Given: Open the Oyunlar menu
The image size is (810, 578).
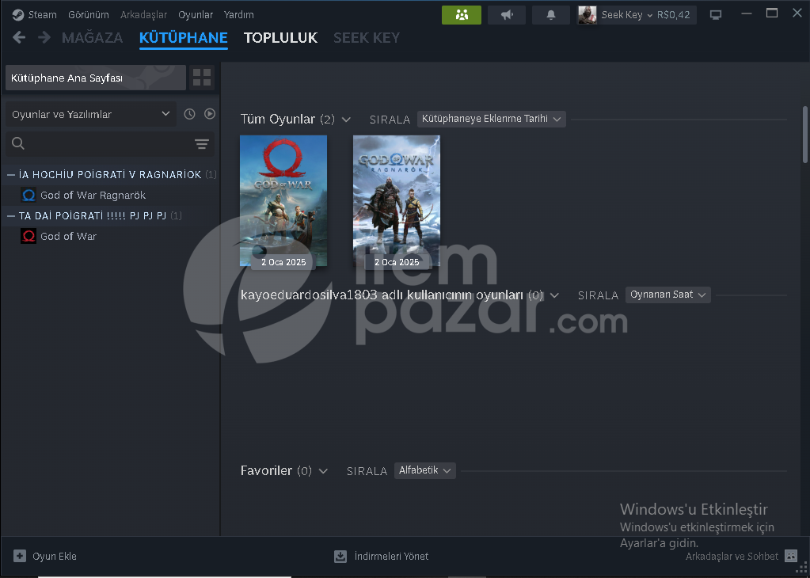Looking at the screenshot, I should coord(196,14).
